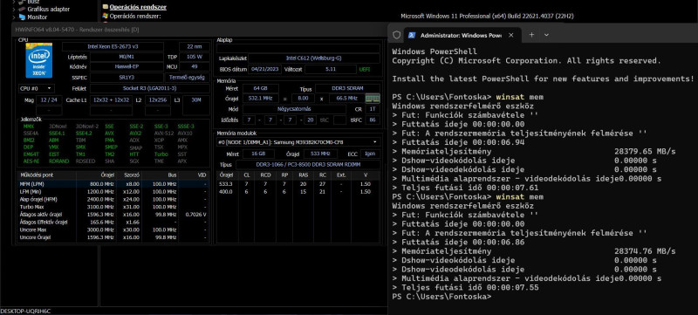The height and width of the screenshot is (315, 698).
Task: Click the Monitor icon in the tree
Action: coord(22,17)
